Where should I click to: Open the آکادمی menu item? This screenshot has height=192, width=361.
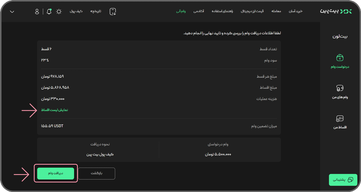[199, 11]
